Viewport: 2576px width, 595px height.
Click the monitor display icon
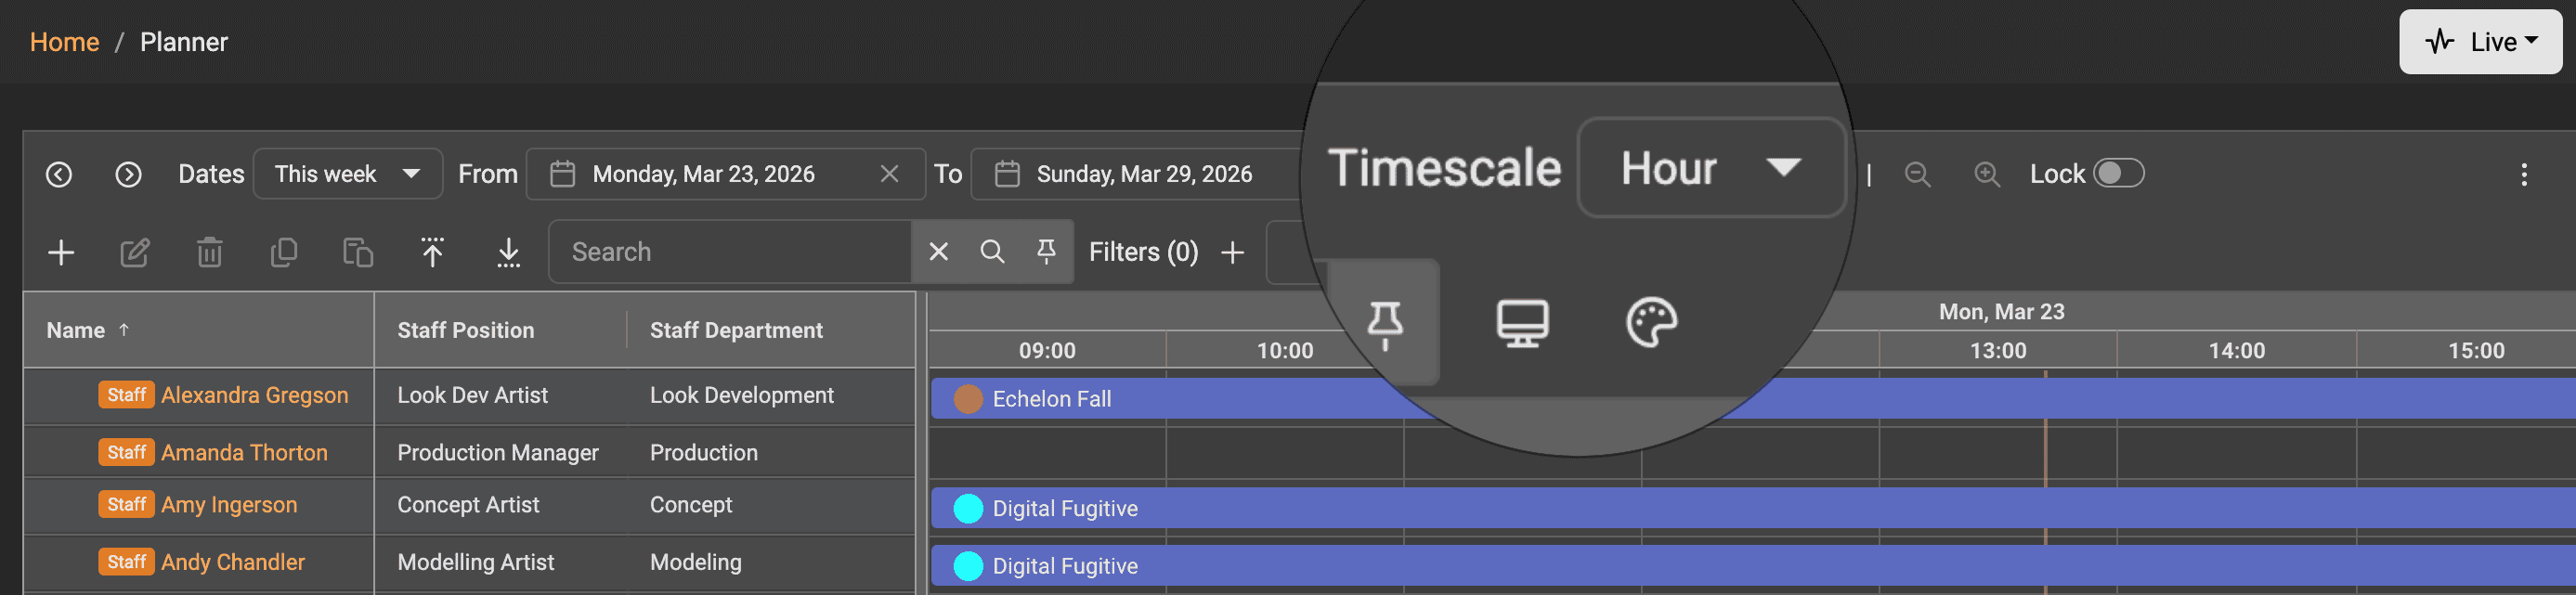(1522, 323)
